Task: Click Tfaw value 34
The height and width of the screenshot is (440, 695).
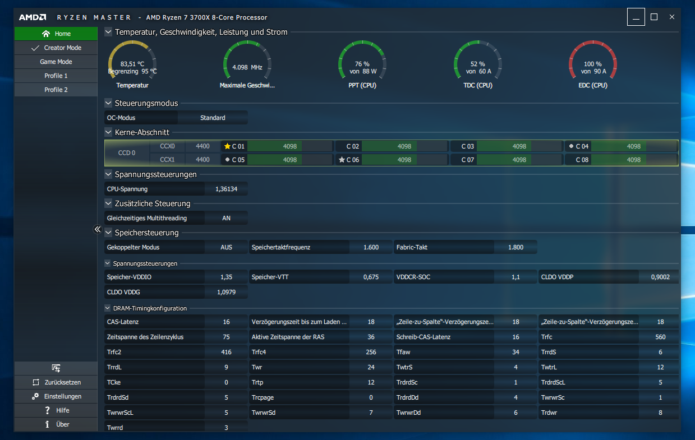Action: pyautogui.click(x=516, y=352)
